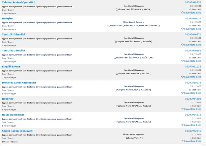The image size is (206, 146).
Task: Click favorite star for Pendik Temizlik Görevlisi
Action: (182, 45)
